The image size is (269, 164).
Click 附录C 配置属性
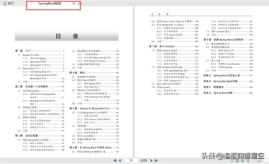pyautogui.click(x=228, y=87)
